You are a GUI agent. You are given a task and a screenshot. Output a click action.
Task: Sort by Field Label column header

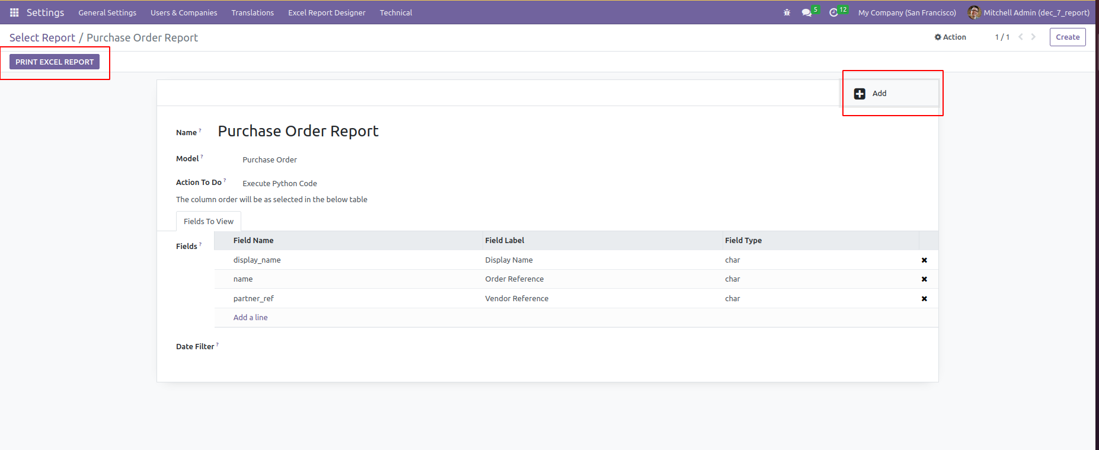pos(504,241)
